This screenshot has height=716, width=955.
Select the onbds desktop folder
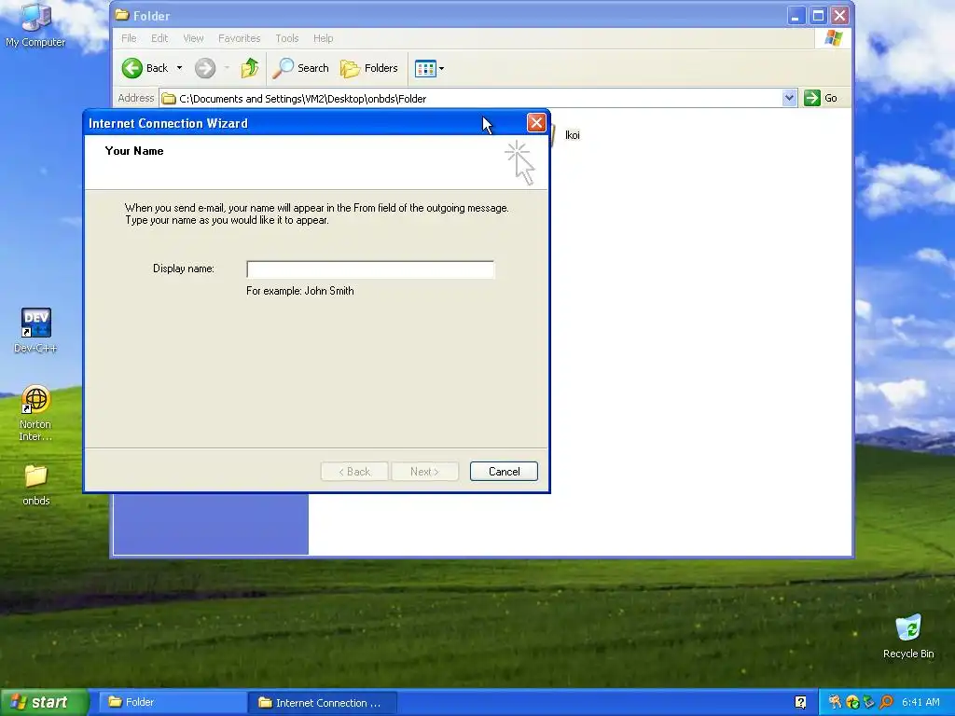pos(36,485)
